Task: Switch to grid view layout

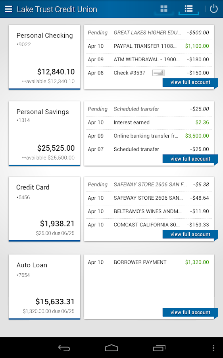Action: click(164, 9)
